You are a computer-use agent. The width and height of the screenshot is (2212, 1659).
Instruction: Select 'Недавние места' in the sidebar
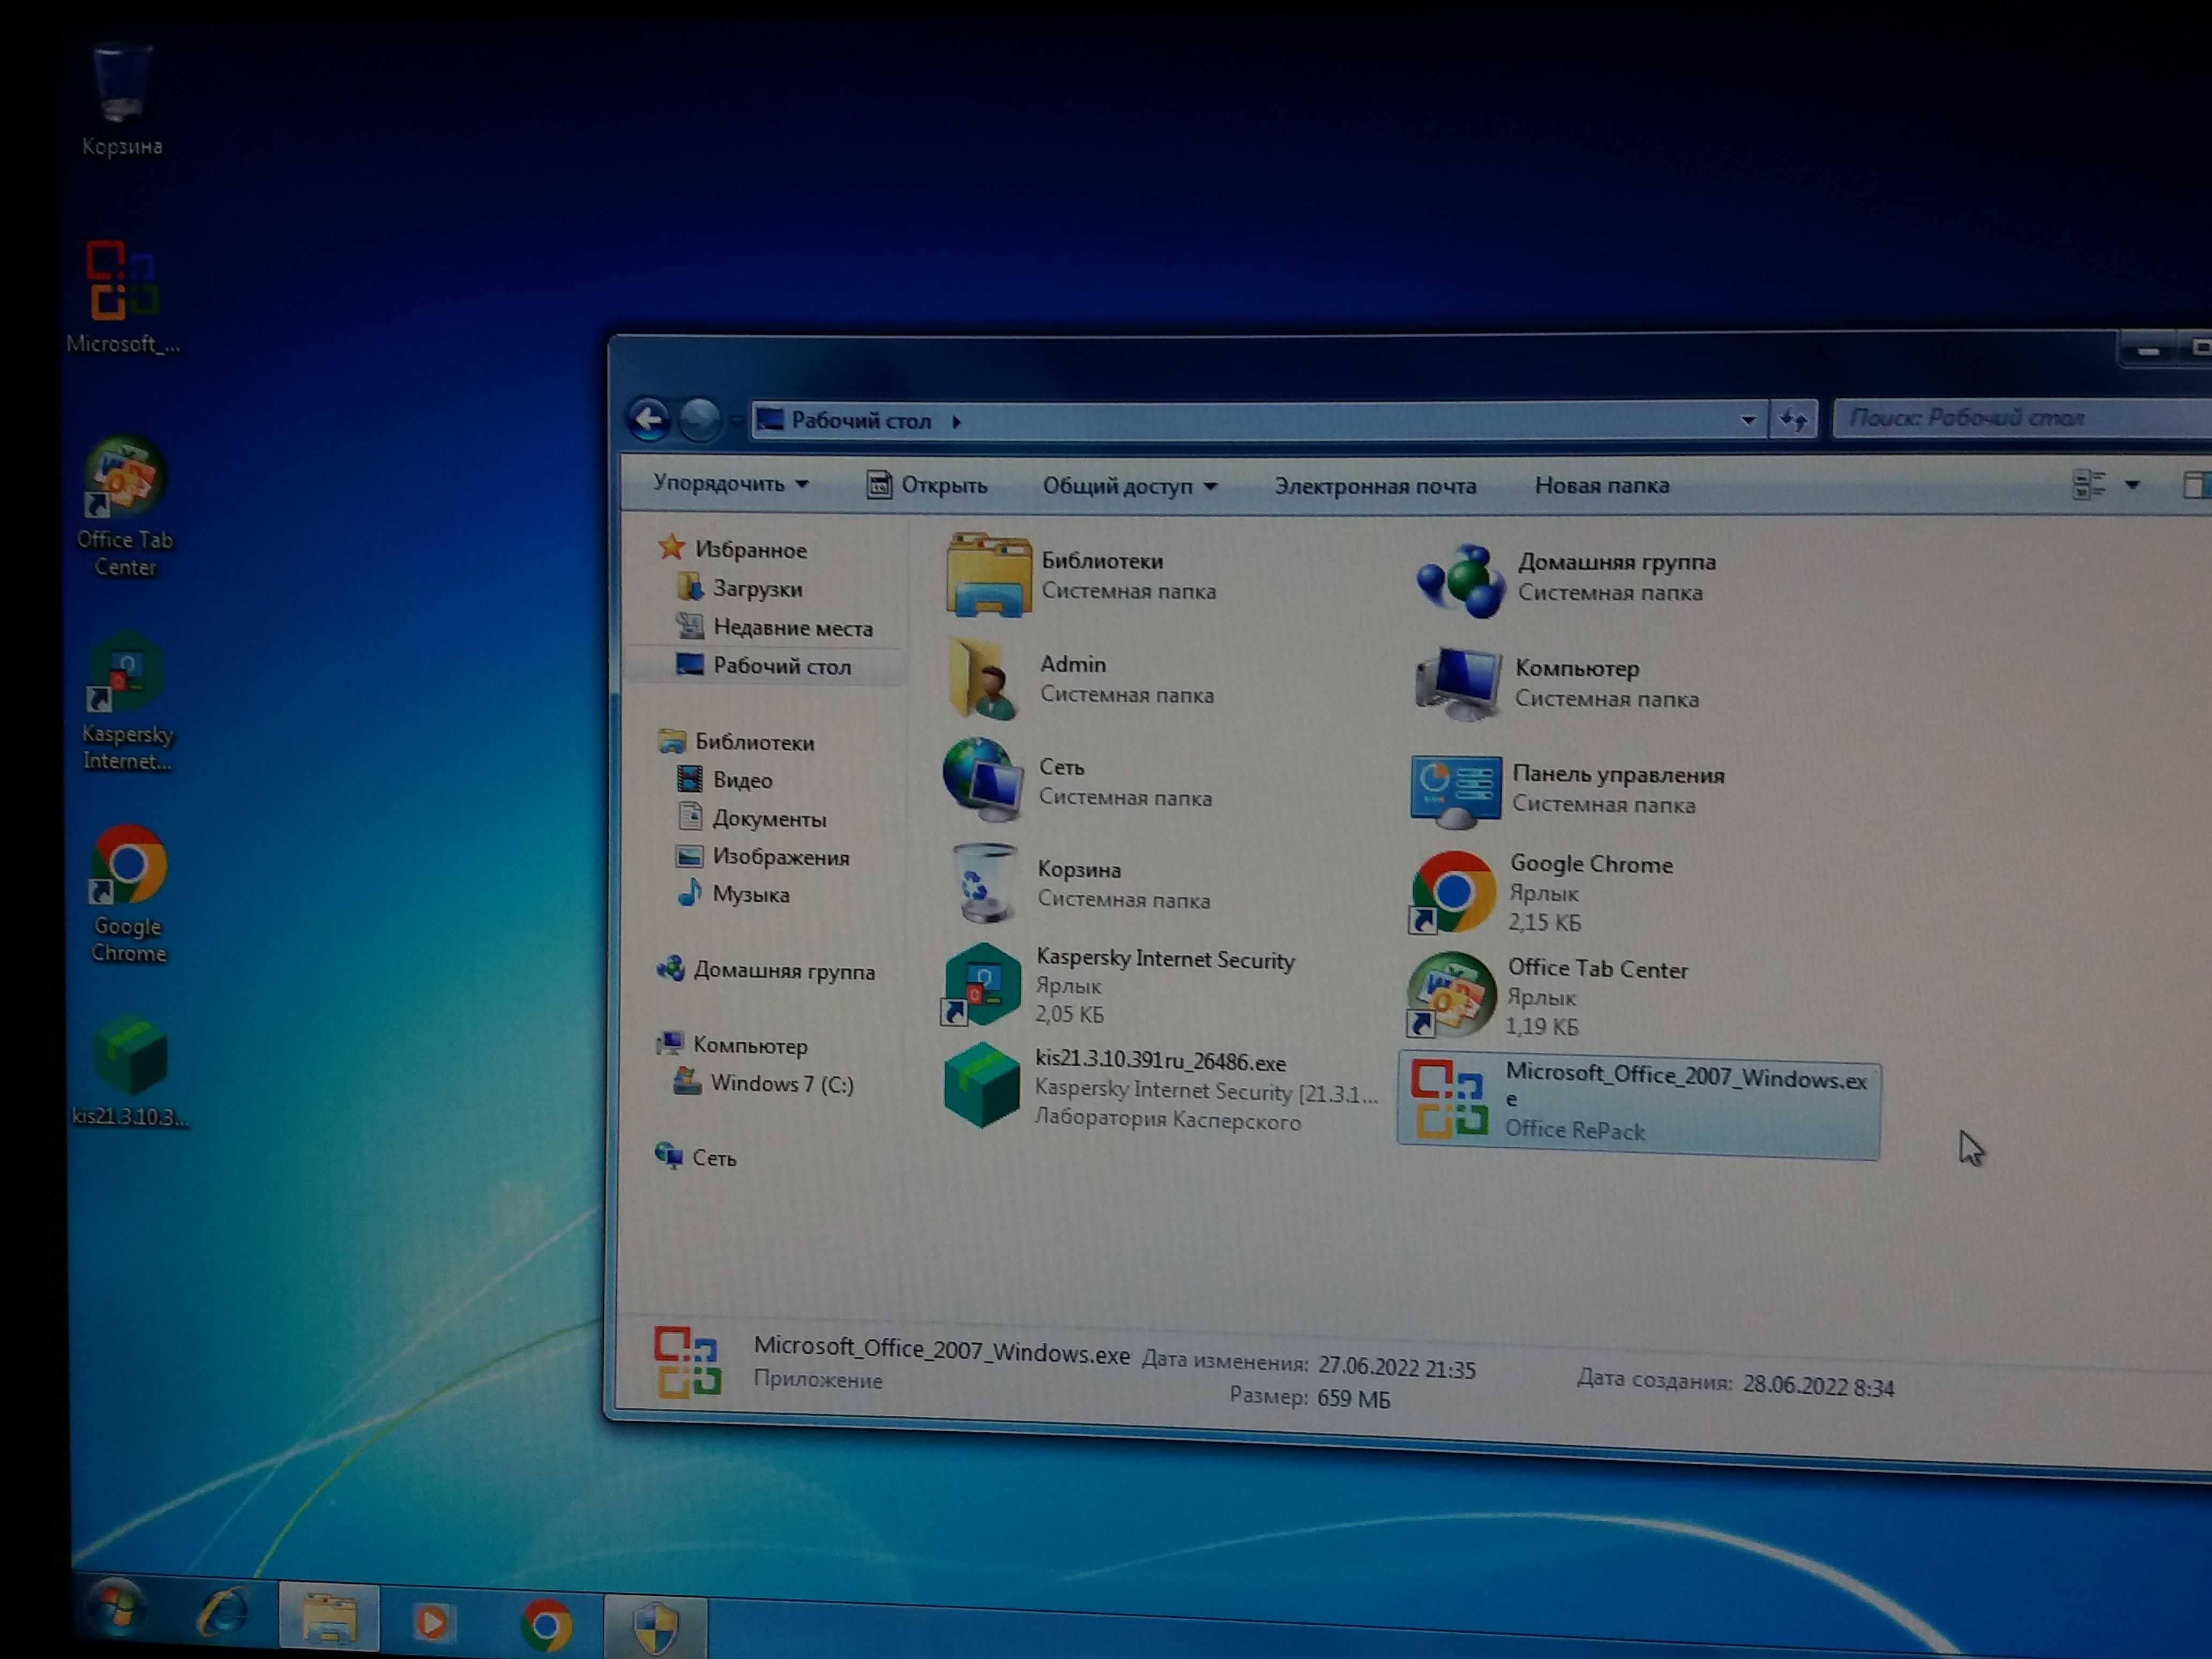775,627
